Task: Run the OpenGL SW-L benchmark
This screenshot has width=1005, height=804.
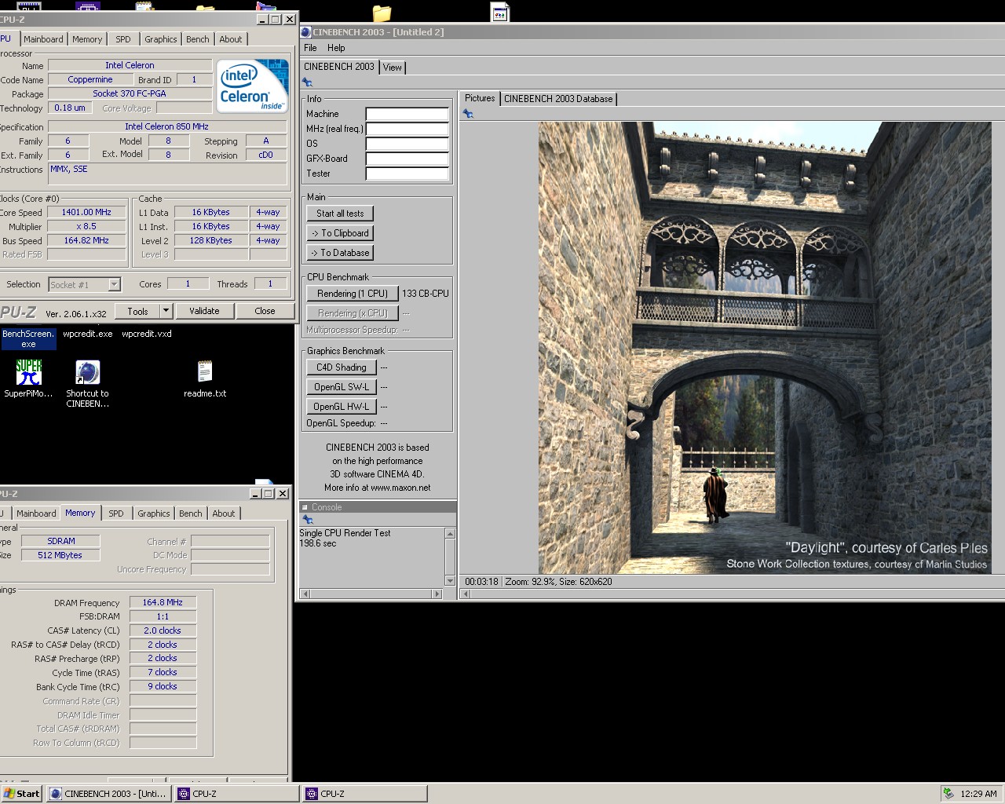Action: point(342,387)
